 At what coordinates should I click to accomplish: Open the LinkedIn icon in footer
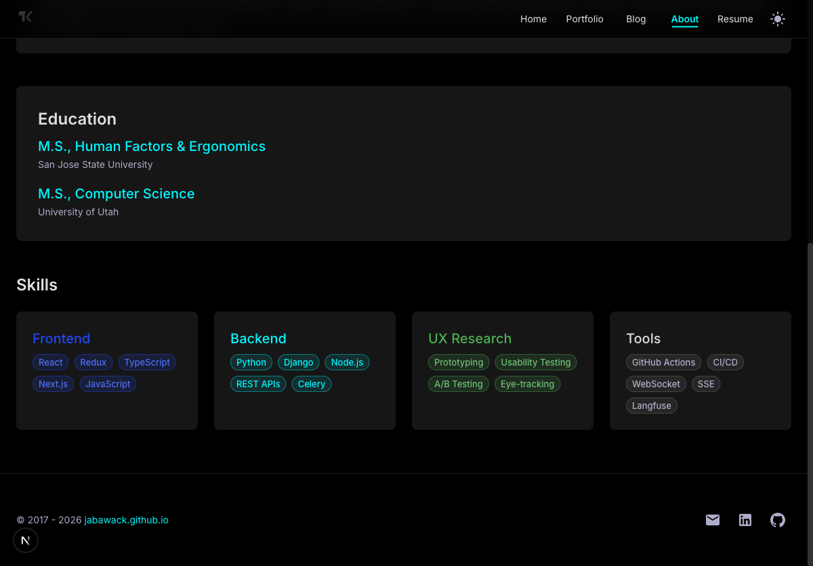[x=745, y=520]
